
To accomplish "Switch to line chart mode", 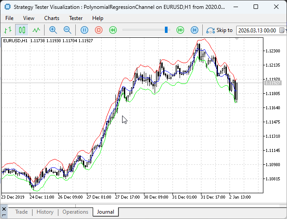I will pyautogui.click(x=36, y=30).
